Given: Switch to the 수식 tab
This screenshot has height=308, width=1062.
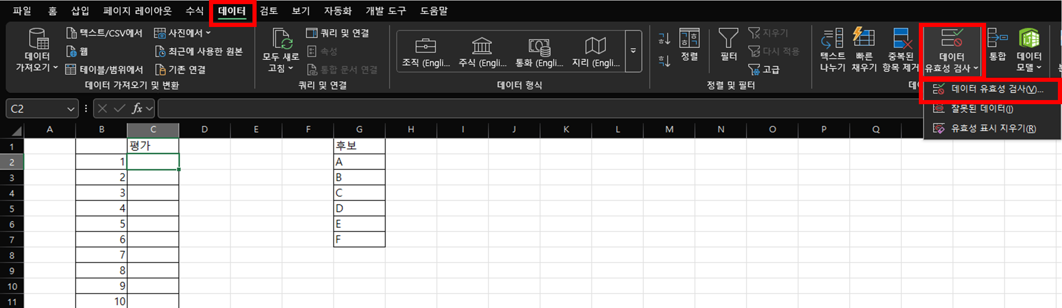Looking at the screenshot, I should [194, 11].
